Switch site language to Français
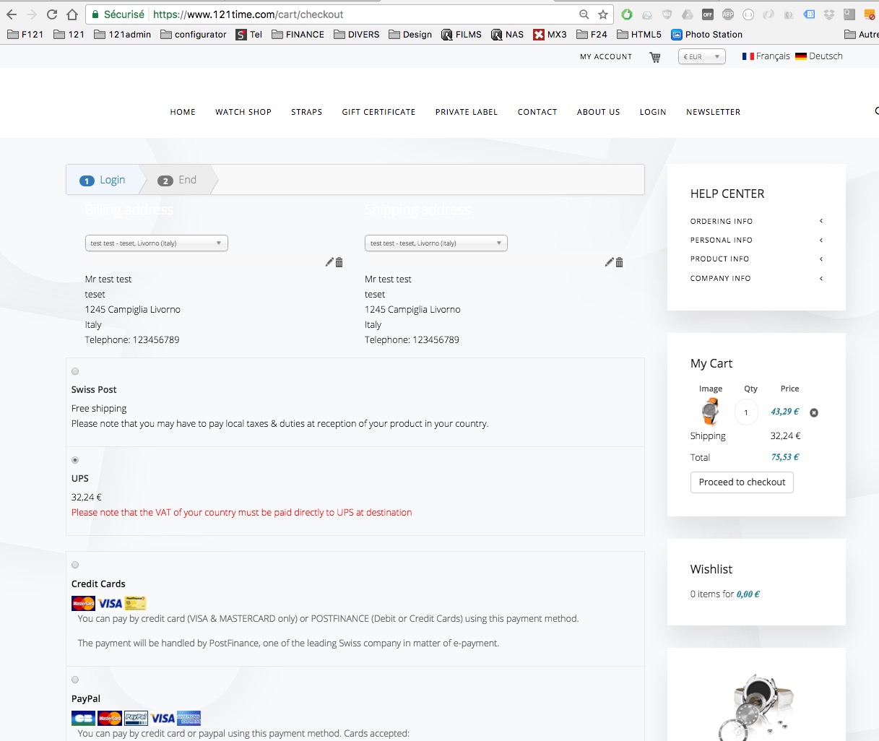This screenshot has width=879, height=741. [x=766, y=56]
